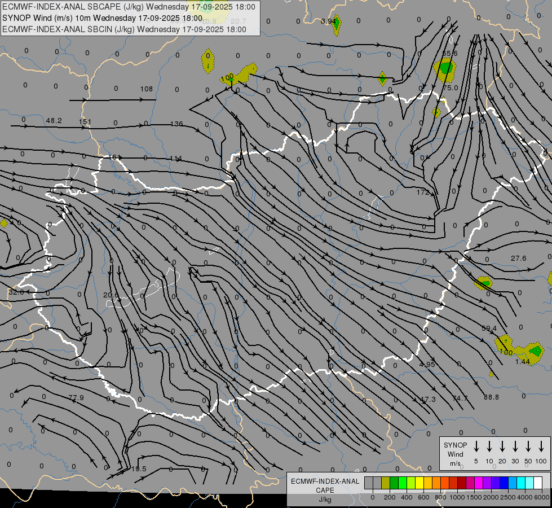
Task: Click the green CAPE blob beside 1.44
Action: pos(535,351)
